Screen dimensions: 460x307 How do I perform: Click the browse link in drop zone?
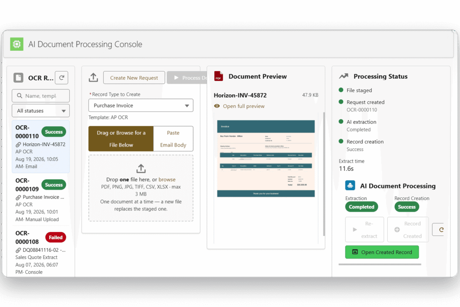point(167,179)
